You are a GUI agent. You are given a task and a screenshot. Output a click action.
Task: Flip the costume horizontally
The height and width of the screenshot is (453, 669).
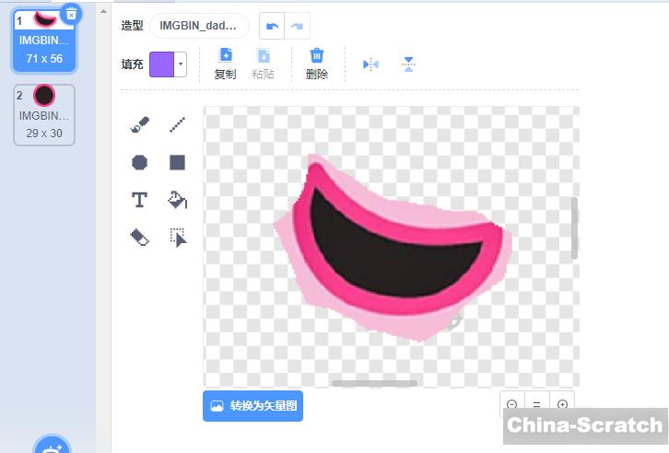click(370, 64)
